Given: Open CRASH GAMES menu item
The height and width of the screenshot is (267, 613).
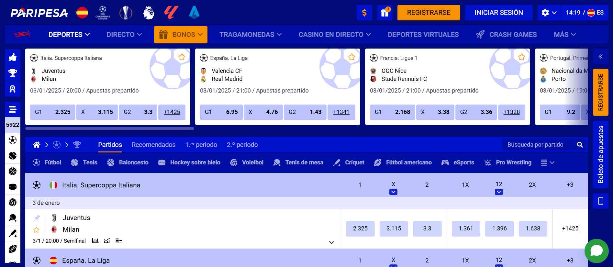Looking at the screenshot, I should click(x=506, y=35).
